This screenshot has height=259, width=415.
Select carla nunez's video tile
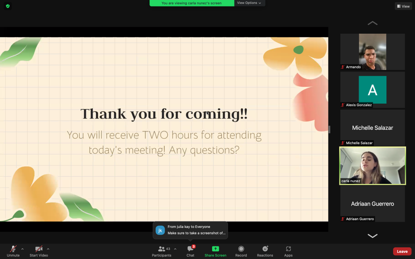pos(373,166)
